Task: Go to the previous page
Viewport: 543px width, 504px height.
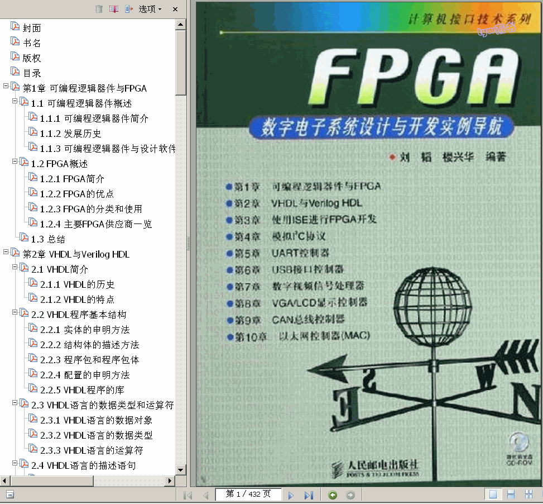Action: tap(206, 495)
